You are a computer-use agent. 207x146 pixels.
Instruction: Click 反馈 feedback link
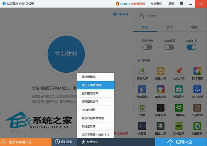click(171, 4)
